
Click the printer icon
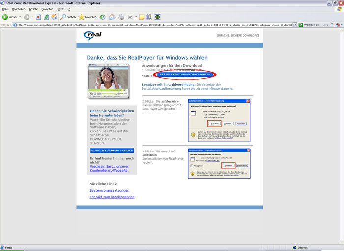(x=121, y=17)
